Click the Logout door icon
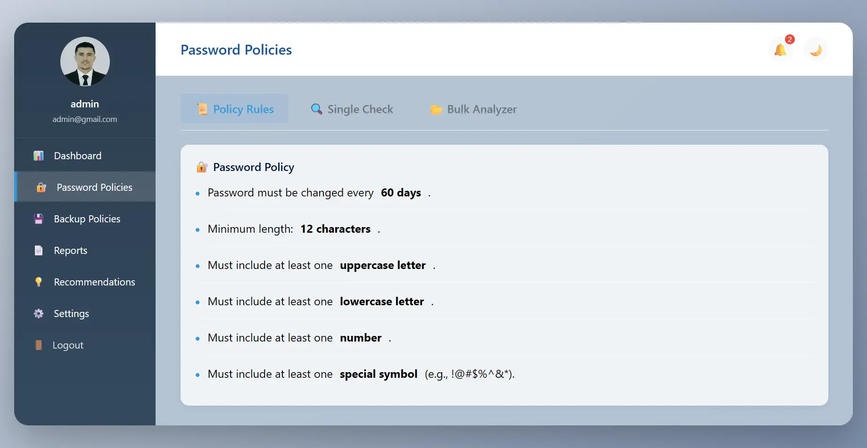 (x=39, y=345)
